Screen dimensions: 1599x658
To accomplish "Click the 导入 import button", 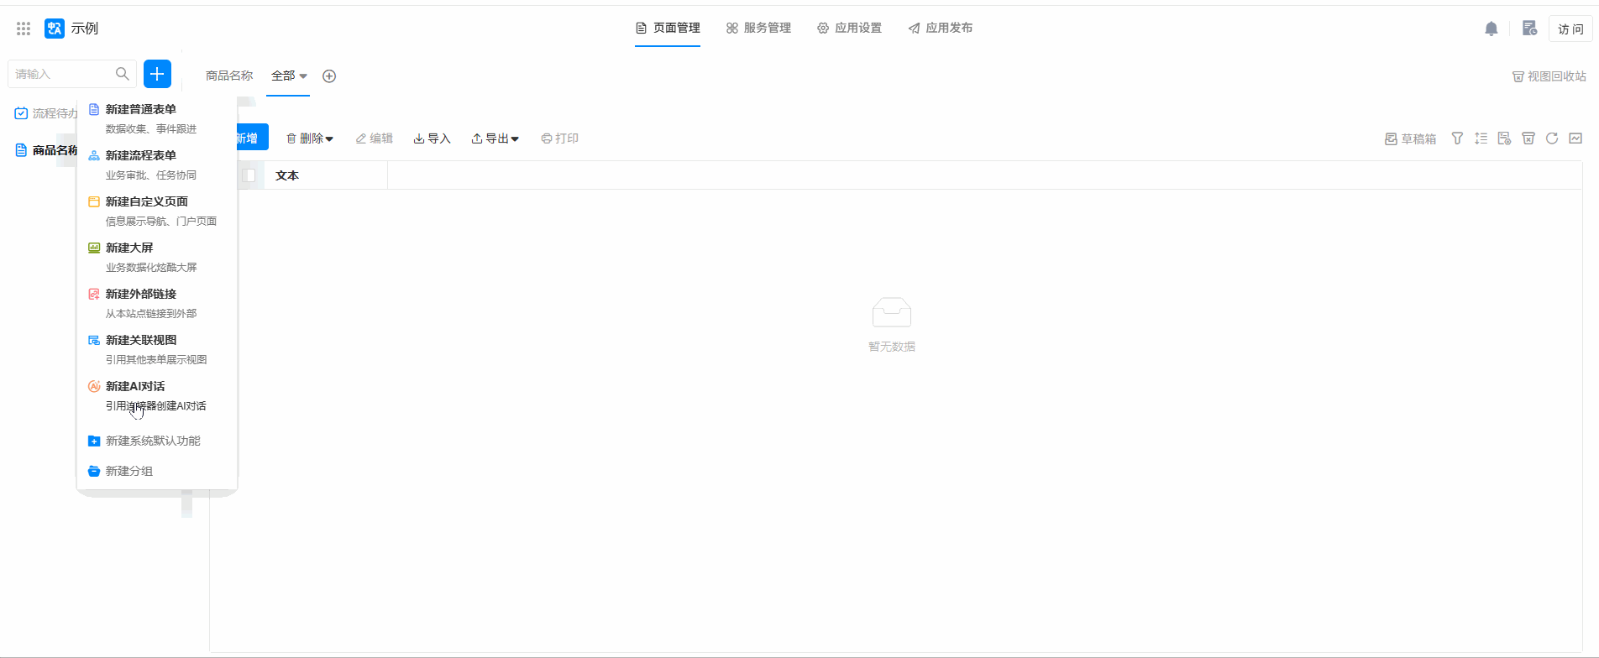I will click(432, 138).
